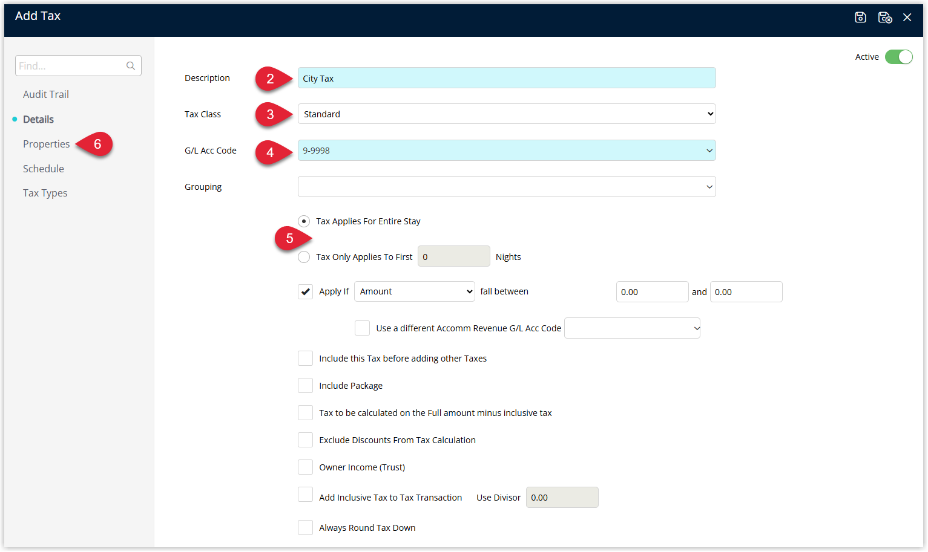928x552 pixels.
Task: Click the Save icon in title bar
Action: point(860,18)
